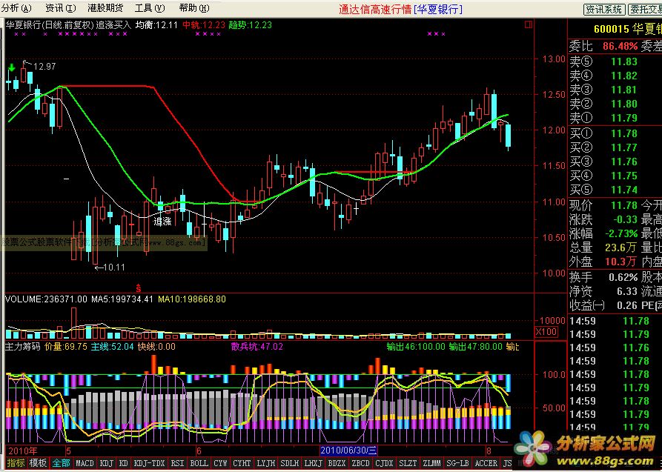Select the BOLL indicator tab
This screenshot has width=662, height=472.
click(x=199, y=463)
